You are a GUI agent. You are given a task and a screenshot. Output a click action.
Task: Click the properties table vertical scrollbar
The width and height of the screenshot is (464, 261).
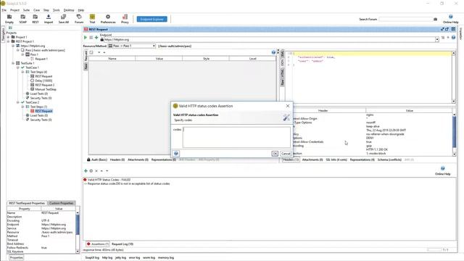tap(78, 232)
